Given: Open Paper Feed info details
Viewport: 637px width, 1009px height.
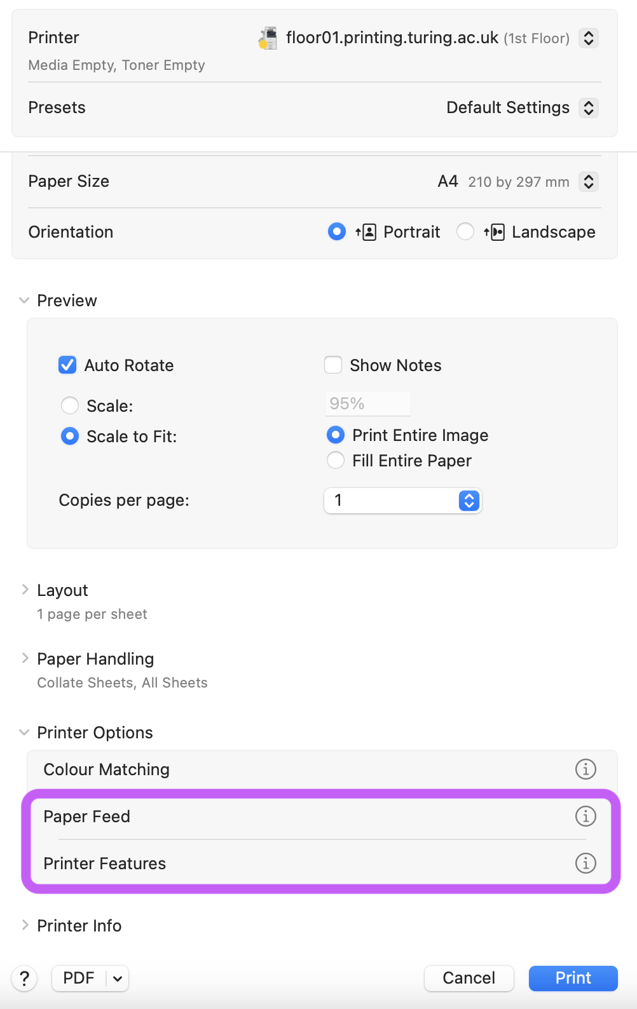Looking at the screenshot, I should (585, 816).
